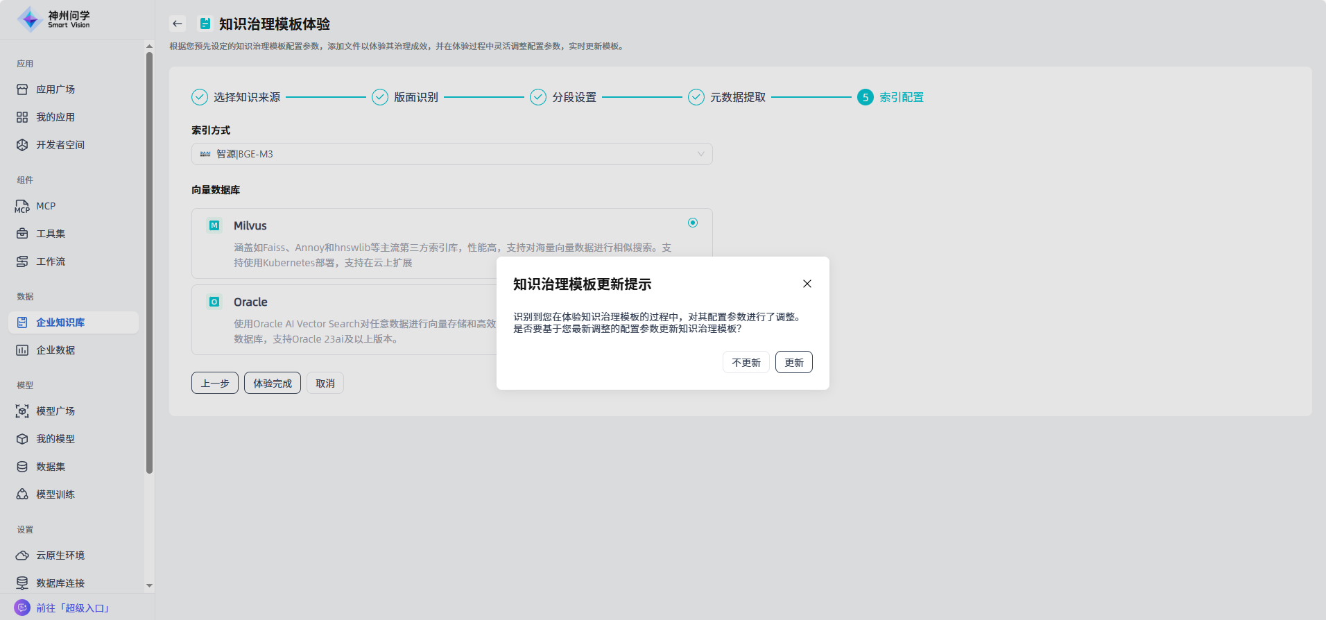Open 应用广场 from the sidebar
The width and height of the screenshot is (1326, 620).
tap(55, 89)
